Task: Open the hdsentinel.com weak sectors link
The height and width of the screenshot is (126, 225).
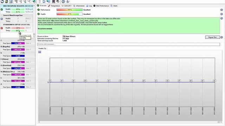Action: click(x=74, y=21)
